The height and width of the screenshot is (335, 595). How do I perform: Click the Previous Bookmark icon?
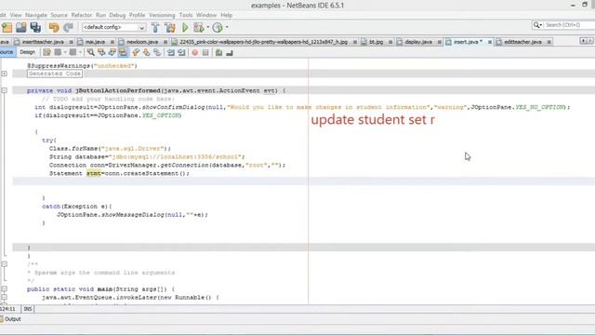coord(136,52)
